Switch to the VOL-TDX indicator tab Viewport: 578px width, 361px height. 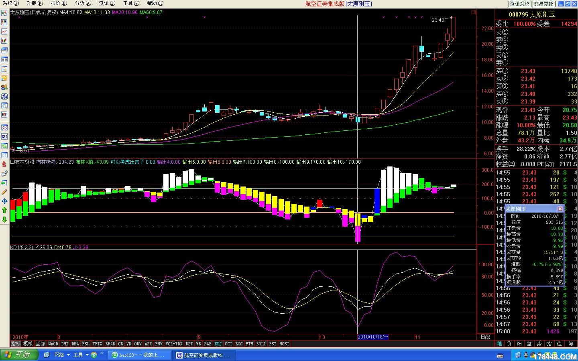coord(174,344)
